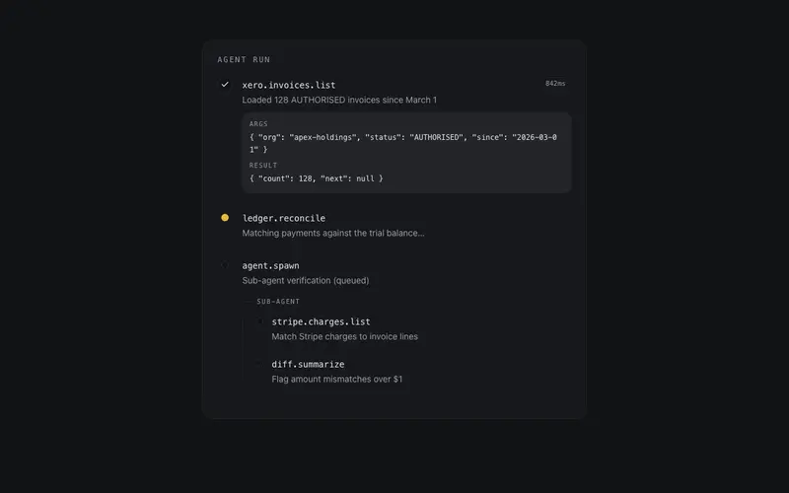Click the ARGS label in the code block

point(258,124)
